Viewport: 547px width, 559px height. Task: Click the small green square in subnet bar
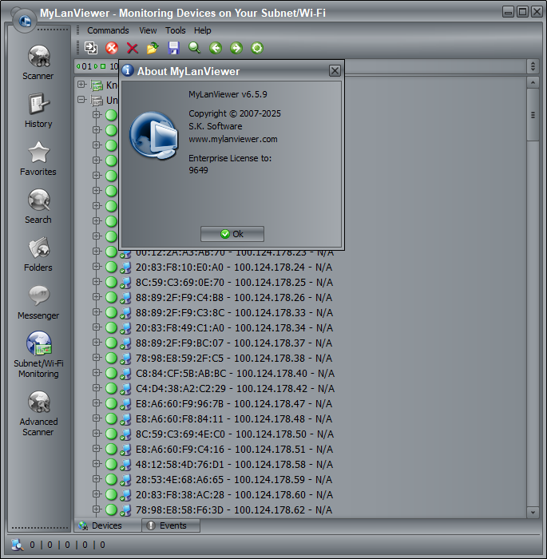point(103,66)
